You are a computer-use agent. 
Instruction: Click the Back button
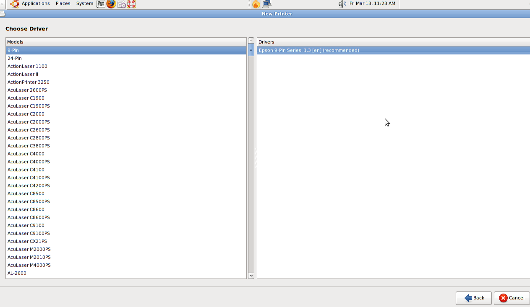coord(474,298)
